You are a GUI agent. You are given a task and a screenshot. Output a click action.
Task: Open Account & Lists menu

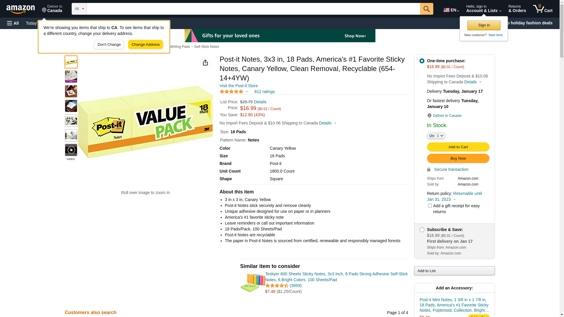click(x=484, y=9)
